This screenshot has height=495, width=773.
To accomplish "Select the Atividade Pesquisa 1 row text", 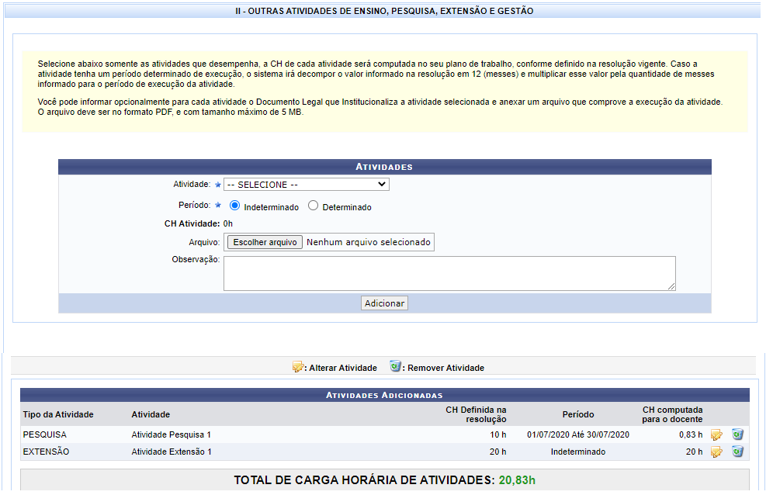I will coord(171,434).
